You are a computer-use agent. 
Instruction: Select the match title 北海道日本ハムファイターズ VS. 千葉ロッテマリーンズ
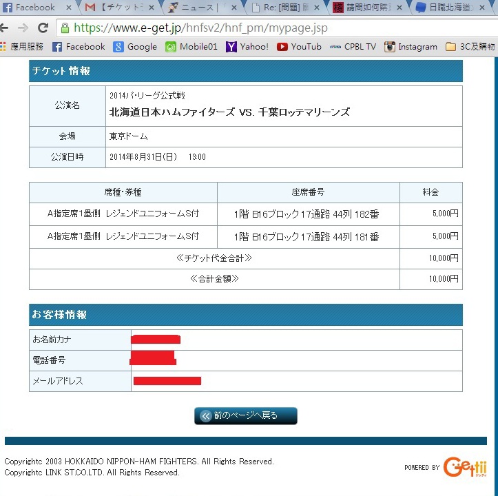229,112
